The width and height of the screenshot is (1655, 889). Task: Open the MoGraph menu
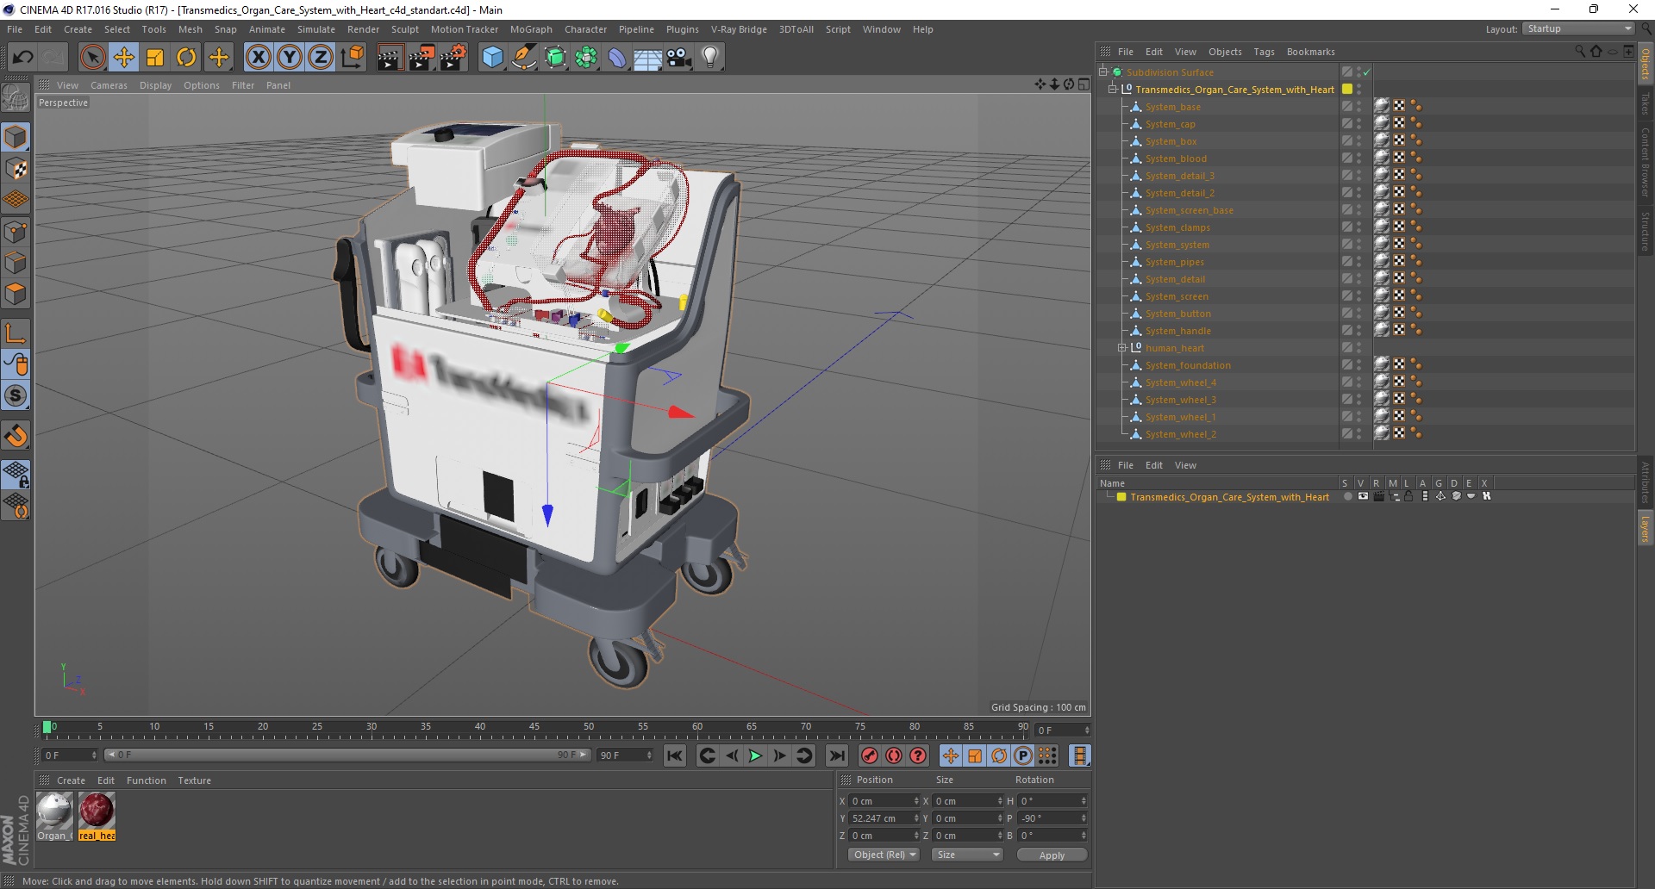coord(530,29)
